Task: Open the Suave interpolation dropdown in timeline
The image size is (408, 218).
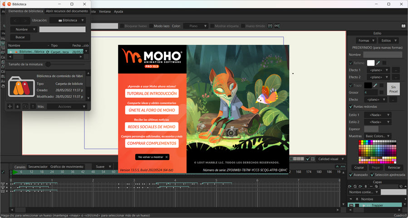Action: tap(103, 166)
